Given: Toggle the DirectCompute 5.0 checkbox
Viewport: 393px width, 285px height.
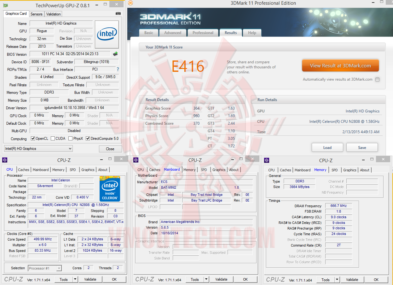Looking at the screenshot, I should click(88, 139).
